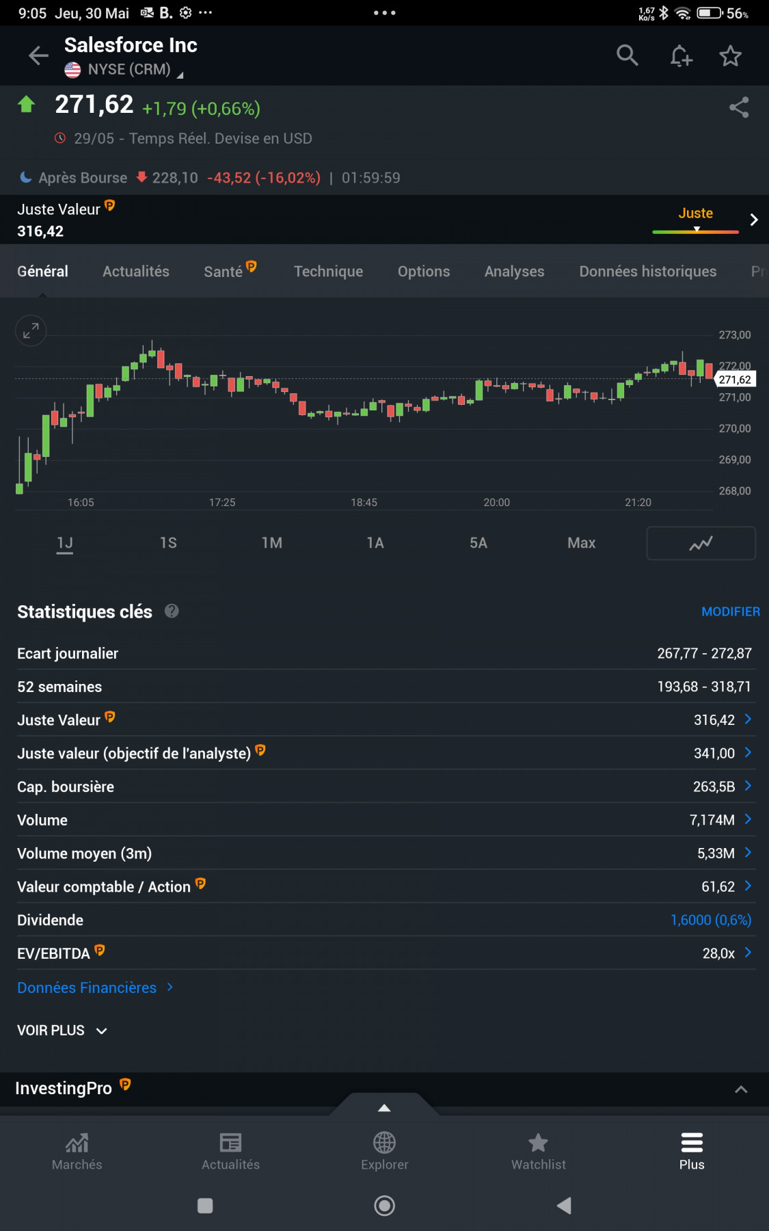Switch to the Actualités tab at top
Screen dimensions: 769x1231
click(136, 272)
